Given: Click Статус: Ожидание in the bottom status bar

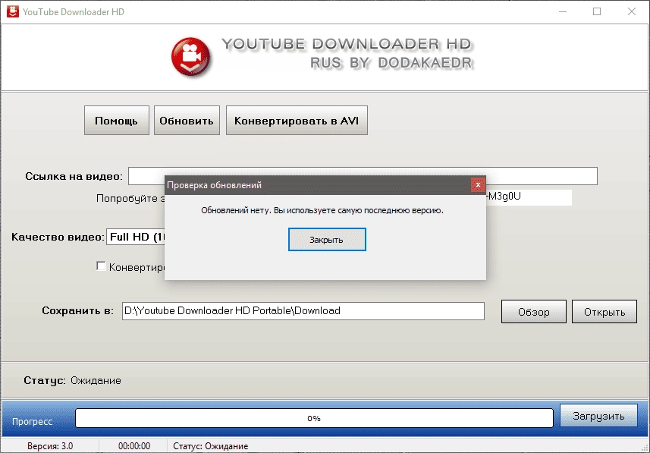Looking at the screenshot, I should point(211,446).
